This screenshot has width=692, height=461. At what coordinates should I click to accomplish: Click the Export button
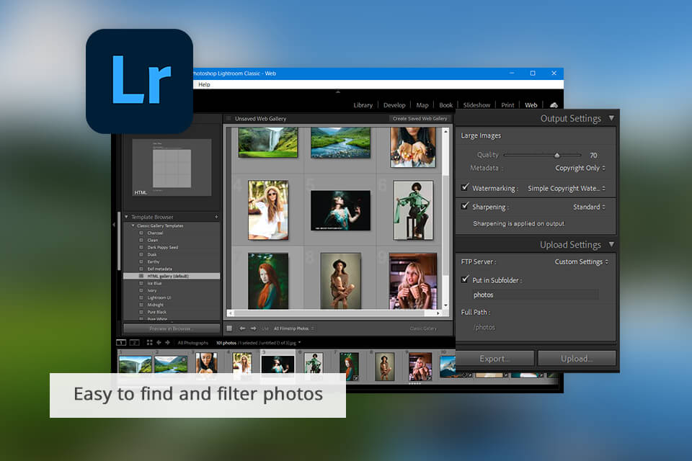point(494,358)
